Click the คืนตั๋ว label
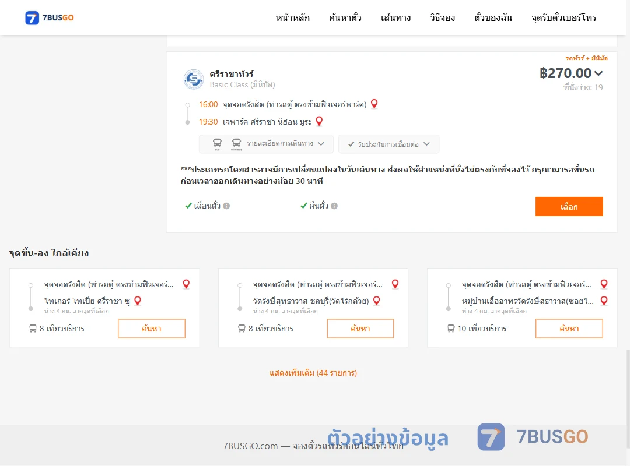 [318, 206]
